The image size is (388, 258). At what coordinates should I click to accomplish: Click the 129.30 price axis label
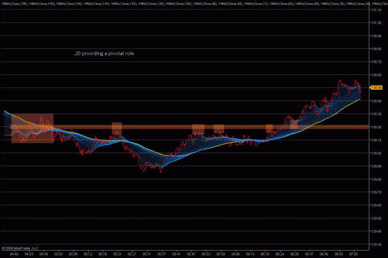click(376, 244)
